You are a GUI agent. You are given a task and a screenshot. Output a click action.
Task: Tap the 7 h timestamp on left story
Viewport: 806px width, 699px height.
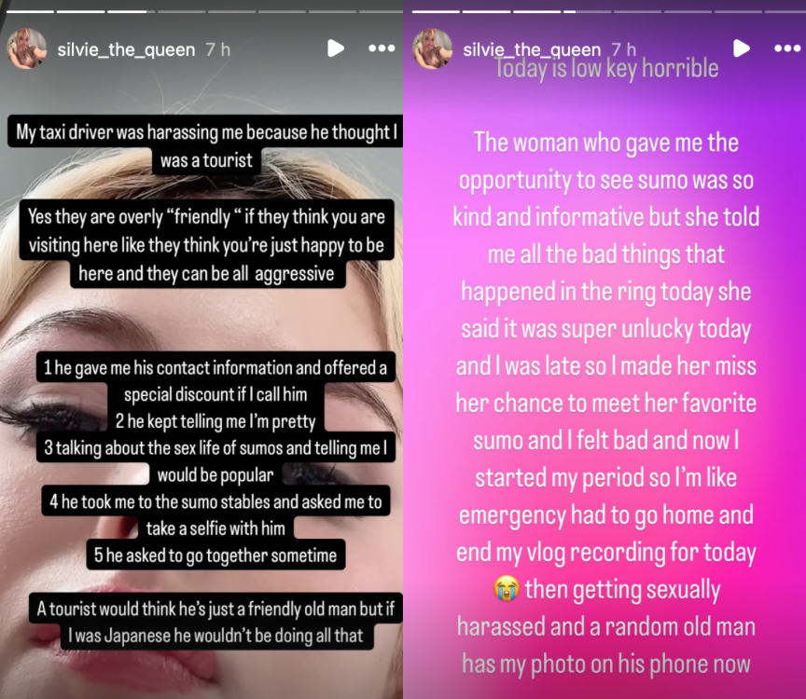218,49
